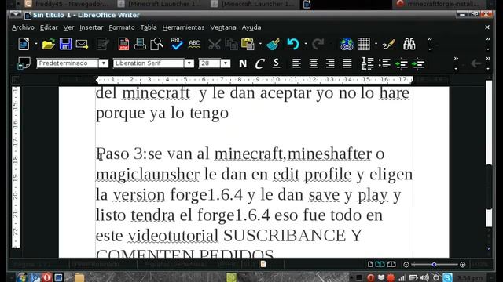Set Justified paragraph alignment
This screenshot has width=503, height=282.
pyautogui.click(x=347, y=63)
